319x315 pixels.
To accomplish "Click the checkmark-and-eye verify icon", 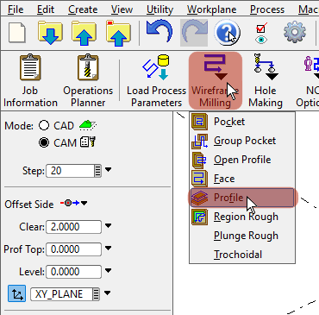I will (x=261, y=33).
